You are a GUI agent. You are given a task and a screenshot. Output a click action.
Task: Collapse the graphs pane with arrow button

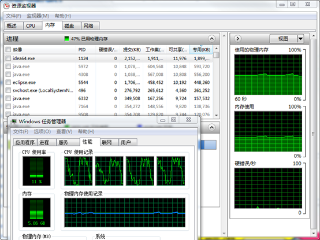click(x=237, y=38)
